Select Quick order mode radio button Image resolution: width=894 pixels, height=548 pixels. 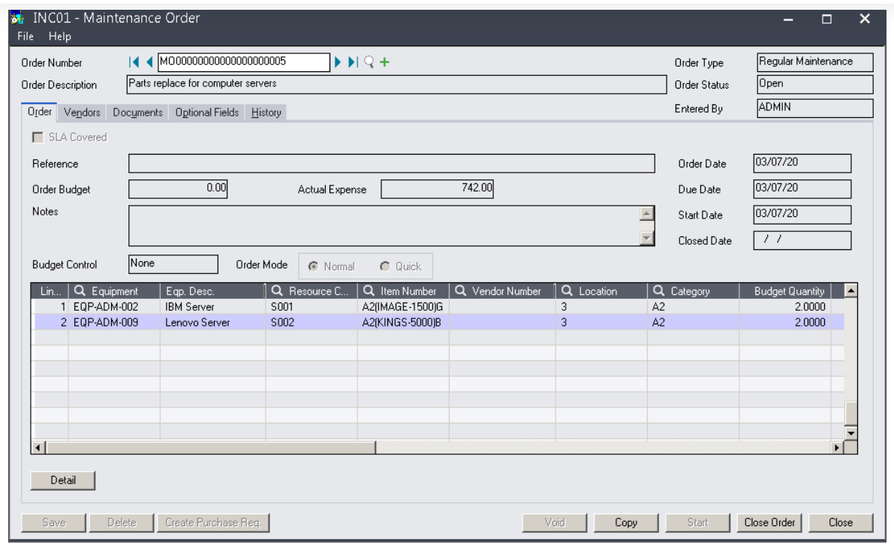pyautogui.click(x=385, y=266)
